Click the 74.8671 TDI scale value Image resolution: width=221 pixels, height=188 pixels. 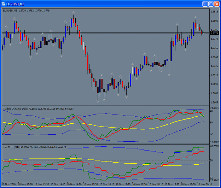tap(214, 108)
